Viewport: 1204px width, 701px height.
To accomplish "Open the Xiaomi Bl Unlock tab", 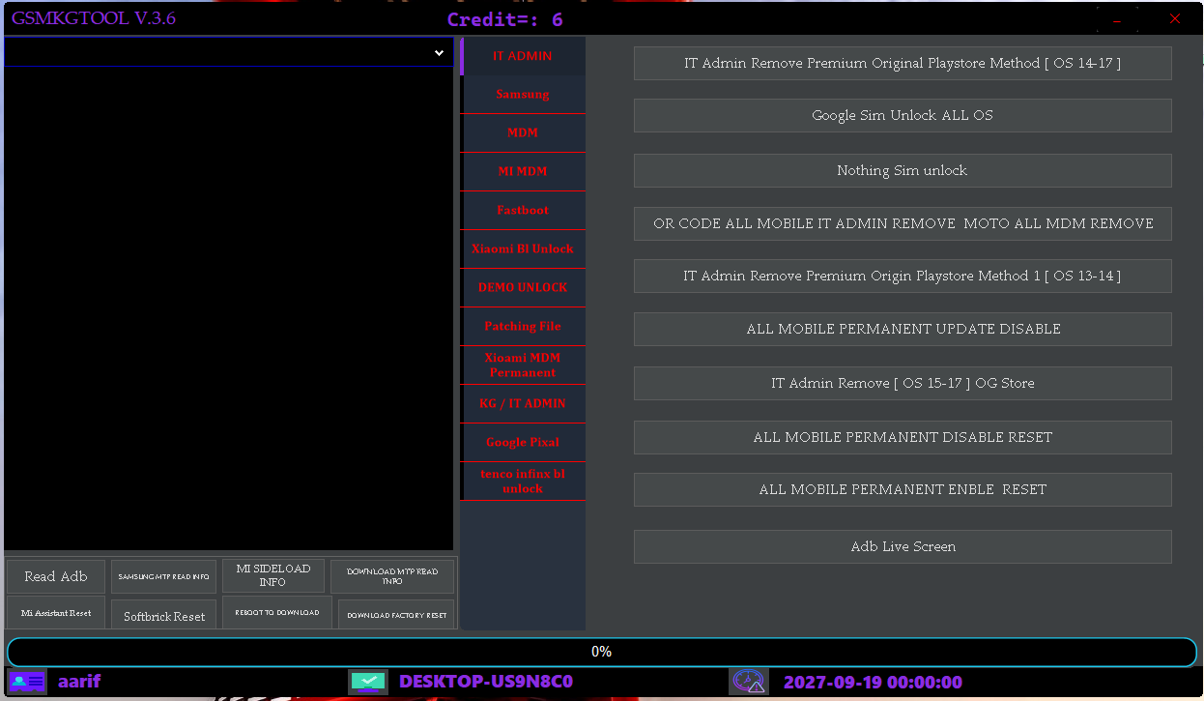I will [x=523, y=249].
